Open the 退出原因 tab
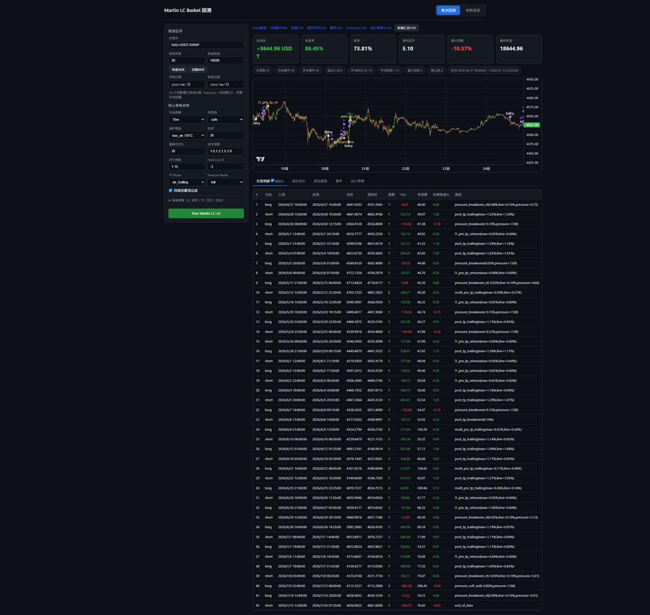This screenshot has height=615, width=650. (320, 181)
